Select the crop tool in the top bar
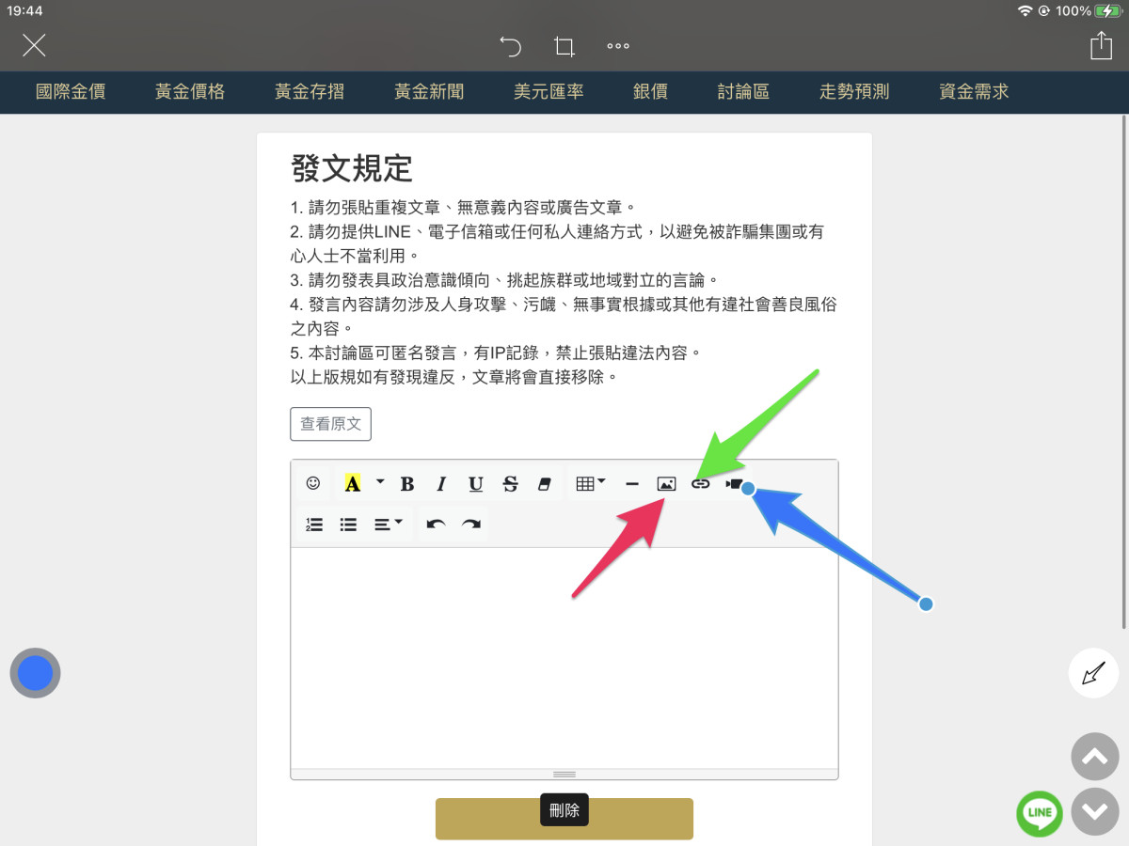The height and width of the screenshot is (846, 1129). point(564,46)
